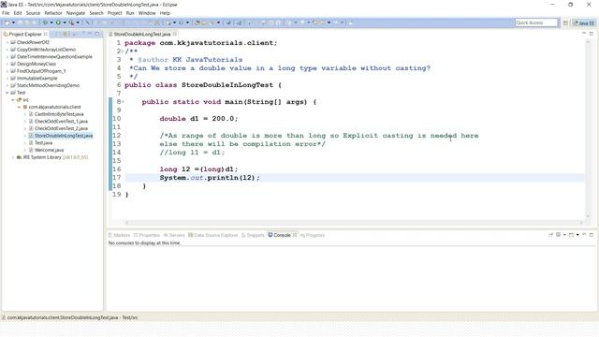Expand the JRE System Library node
Screen dimensions: 599x337
coord(13,157)
